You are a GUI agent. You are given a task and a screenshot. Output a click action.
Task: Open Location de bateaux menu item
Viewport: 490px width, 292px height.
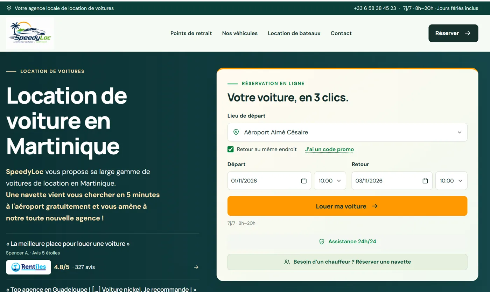[x=294, y=33]
